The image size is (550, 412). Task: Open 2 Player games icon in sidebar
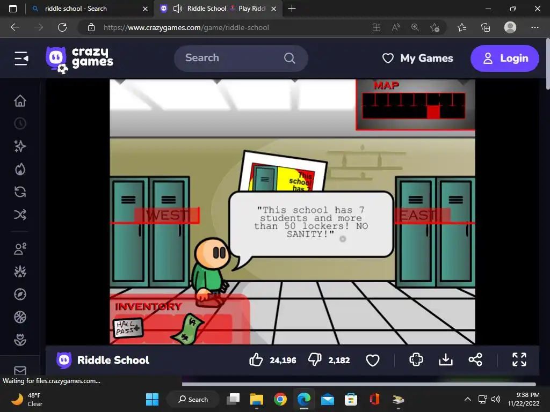pos(20,249)
